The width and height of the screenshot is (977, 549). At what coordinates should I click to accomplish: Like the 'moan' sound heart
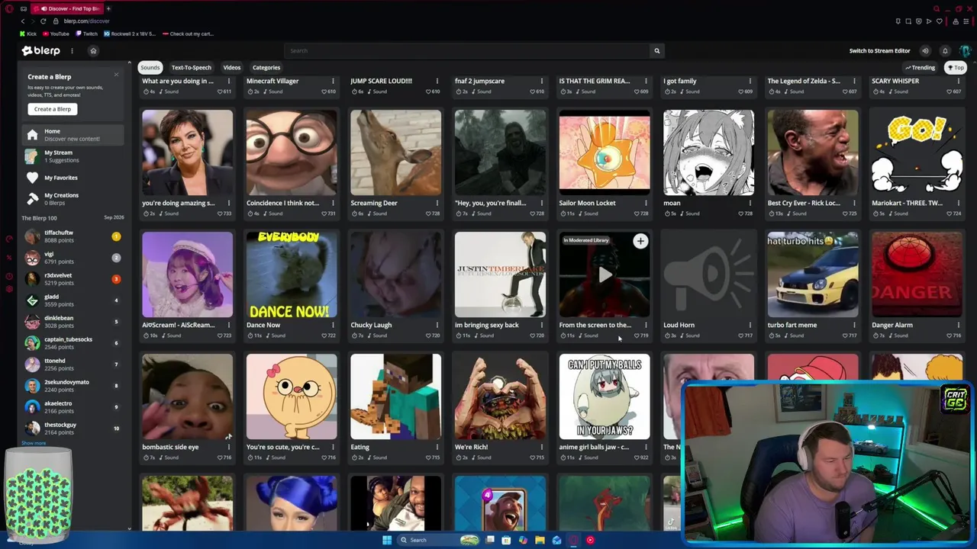(x=741, y=213)
